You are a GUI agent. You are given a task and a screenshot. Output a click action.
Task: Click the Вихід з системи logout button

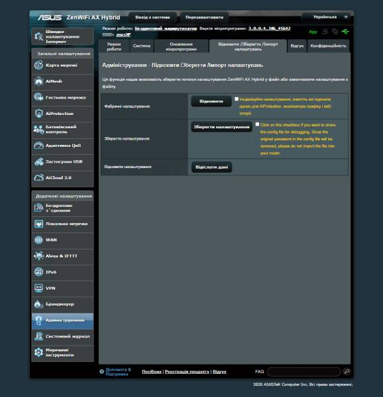tap(152, 17)
